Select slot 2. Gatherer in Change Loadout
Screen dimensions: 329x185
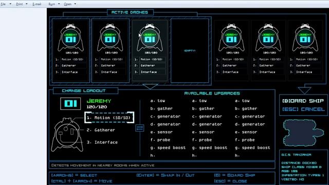(x=101, y=130)
